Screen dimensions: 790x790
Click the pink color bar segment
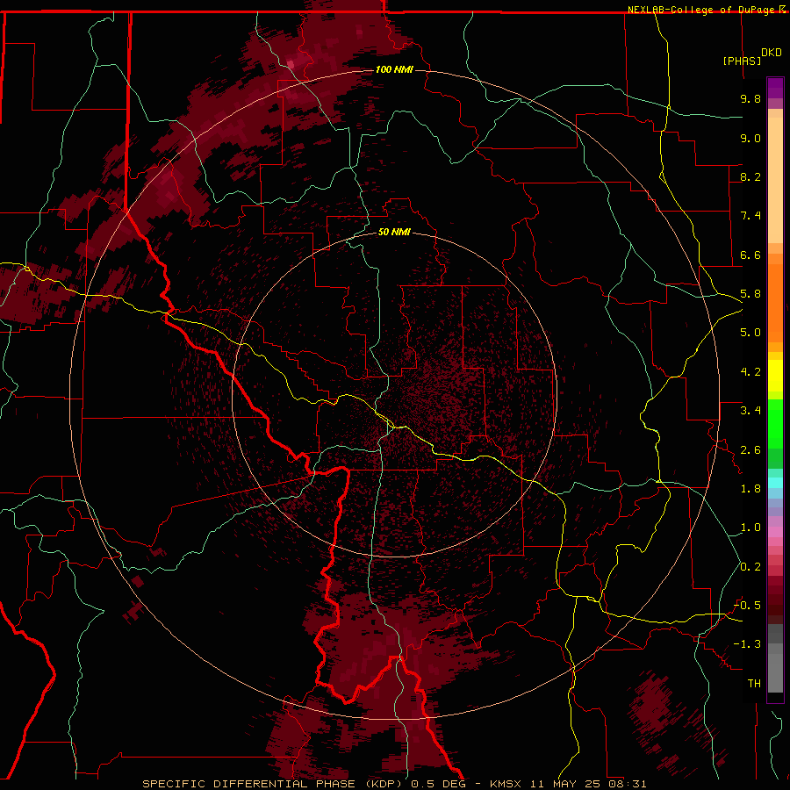775,532
